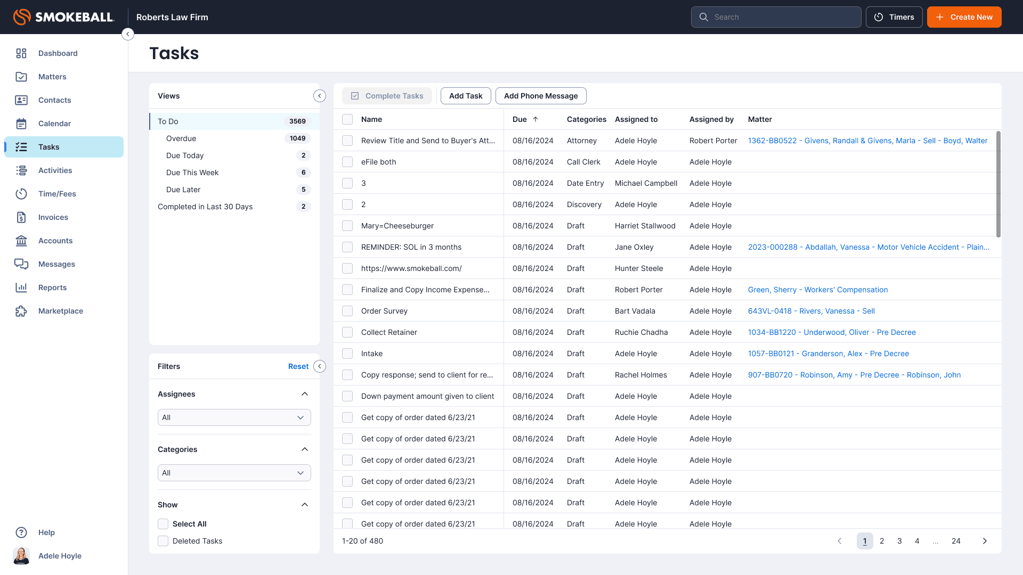This screenshot has width=1023, height=575.
Task: Collapse the Show filter section chevron
Action: [305, 505]
